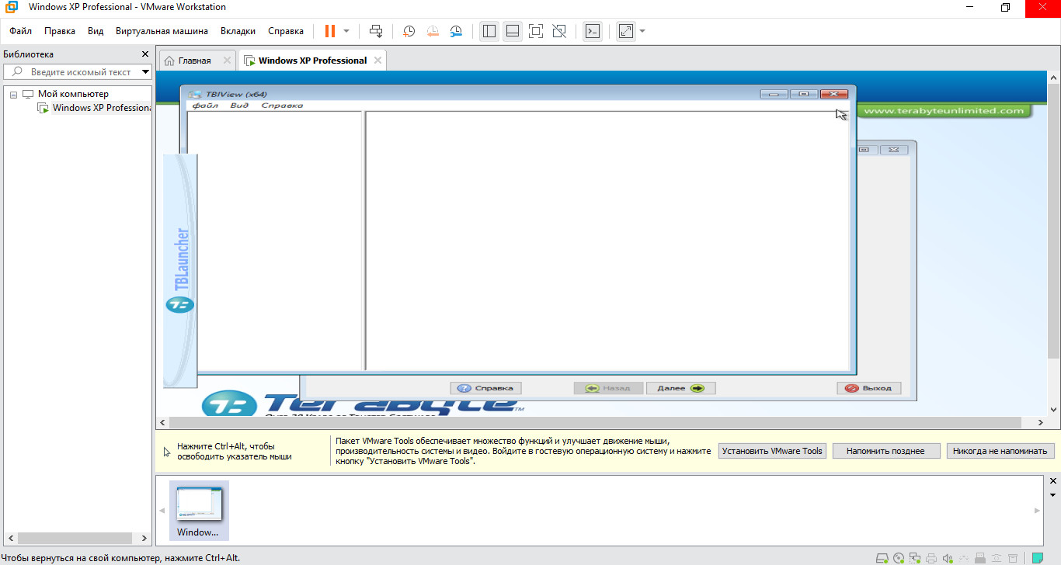Toggle the library sidebar panel

489,31
